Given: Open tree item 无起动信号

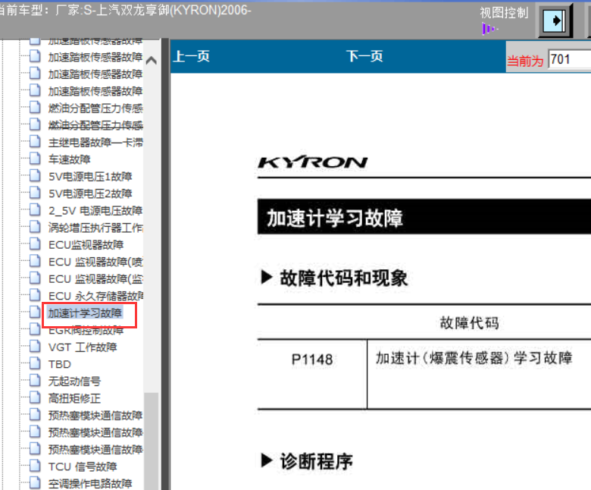Looking at the screenshot, I should pos(74,382).
